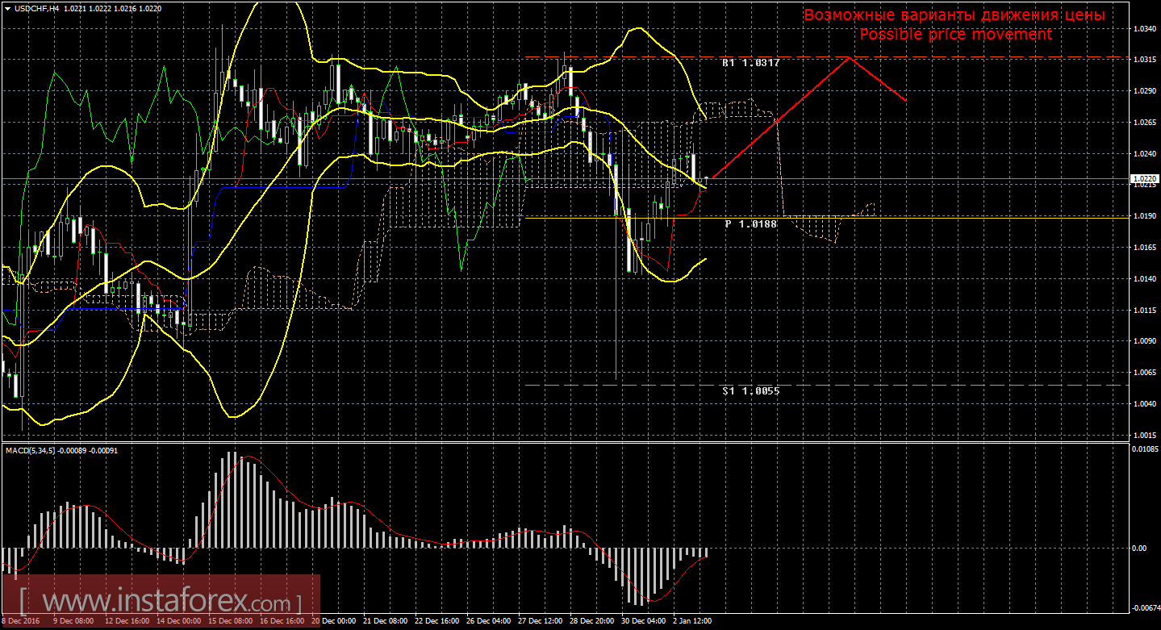Select the P 1.0188 pivot level label
This screenshot has width=1161, height=630.
point(750,223)
